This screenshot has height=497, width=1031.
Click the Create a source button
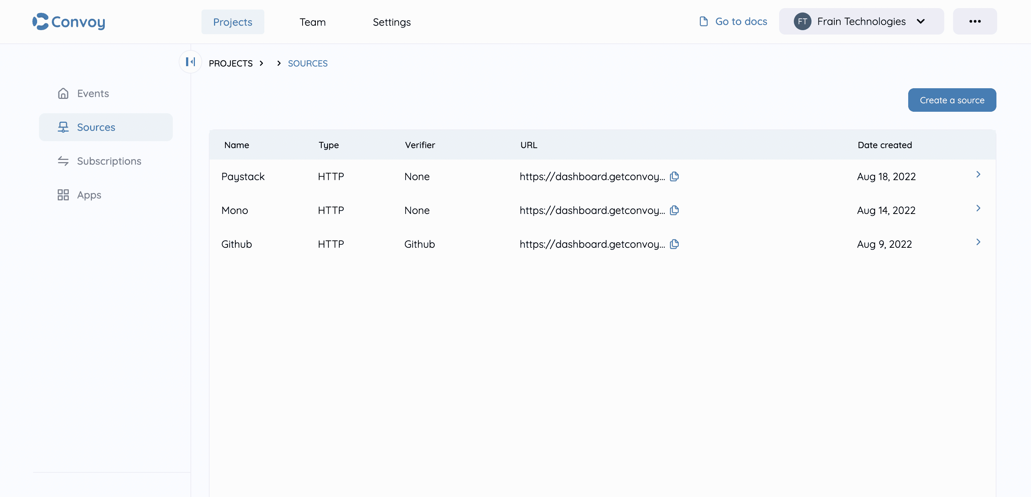[952, 100]
